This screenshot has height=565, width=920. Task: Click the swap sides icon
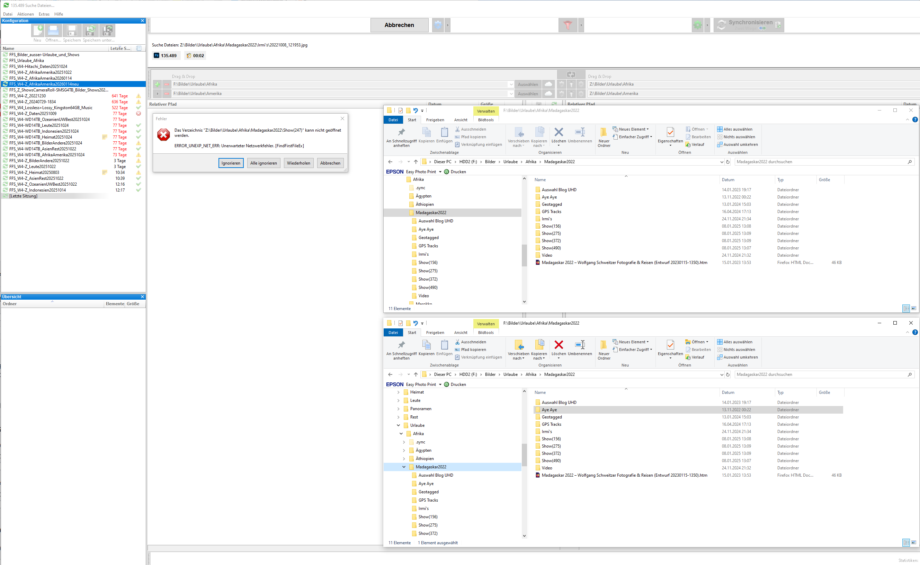tap(571, 74)
